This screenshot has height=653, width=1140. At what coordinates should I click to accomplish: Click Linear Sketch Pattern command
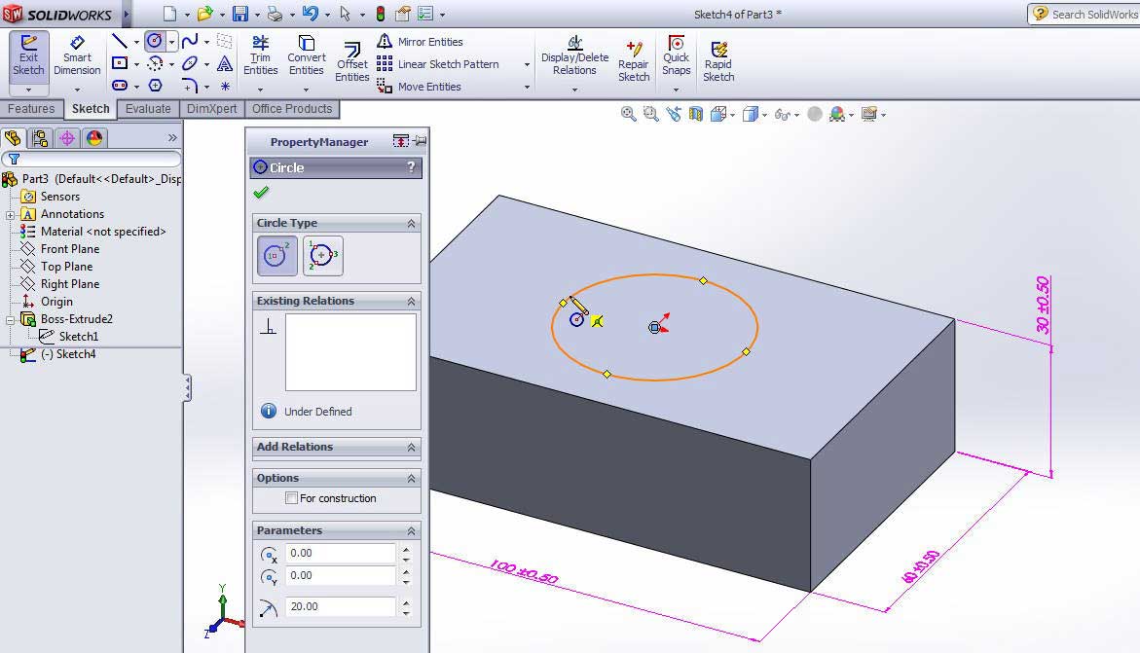click(x=438, y=64)
